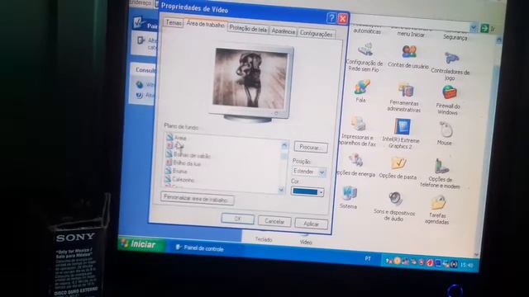529x297 pixels.
Task: Click the Windows Update globe icon in sidebar
Action: [x=140, y=84]
